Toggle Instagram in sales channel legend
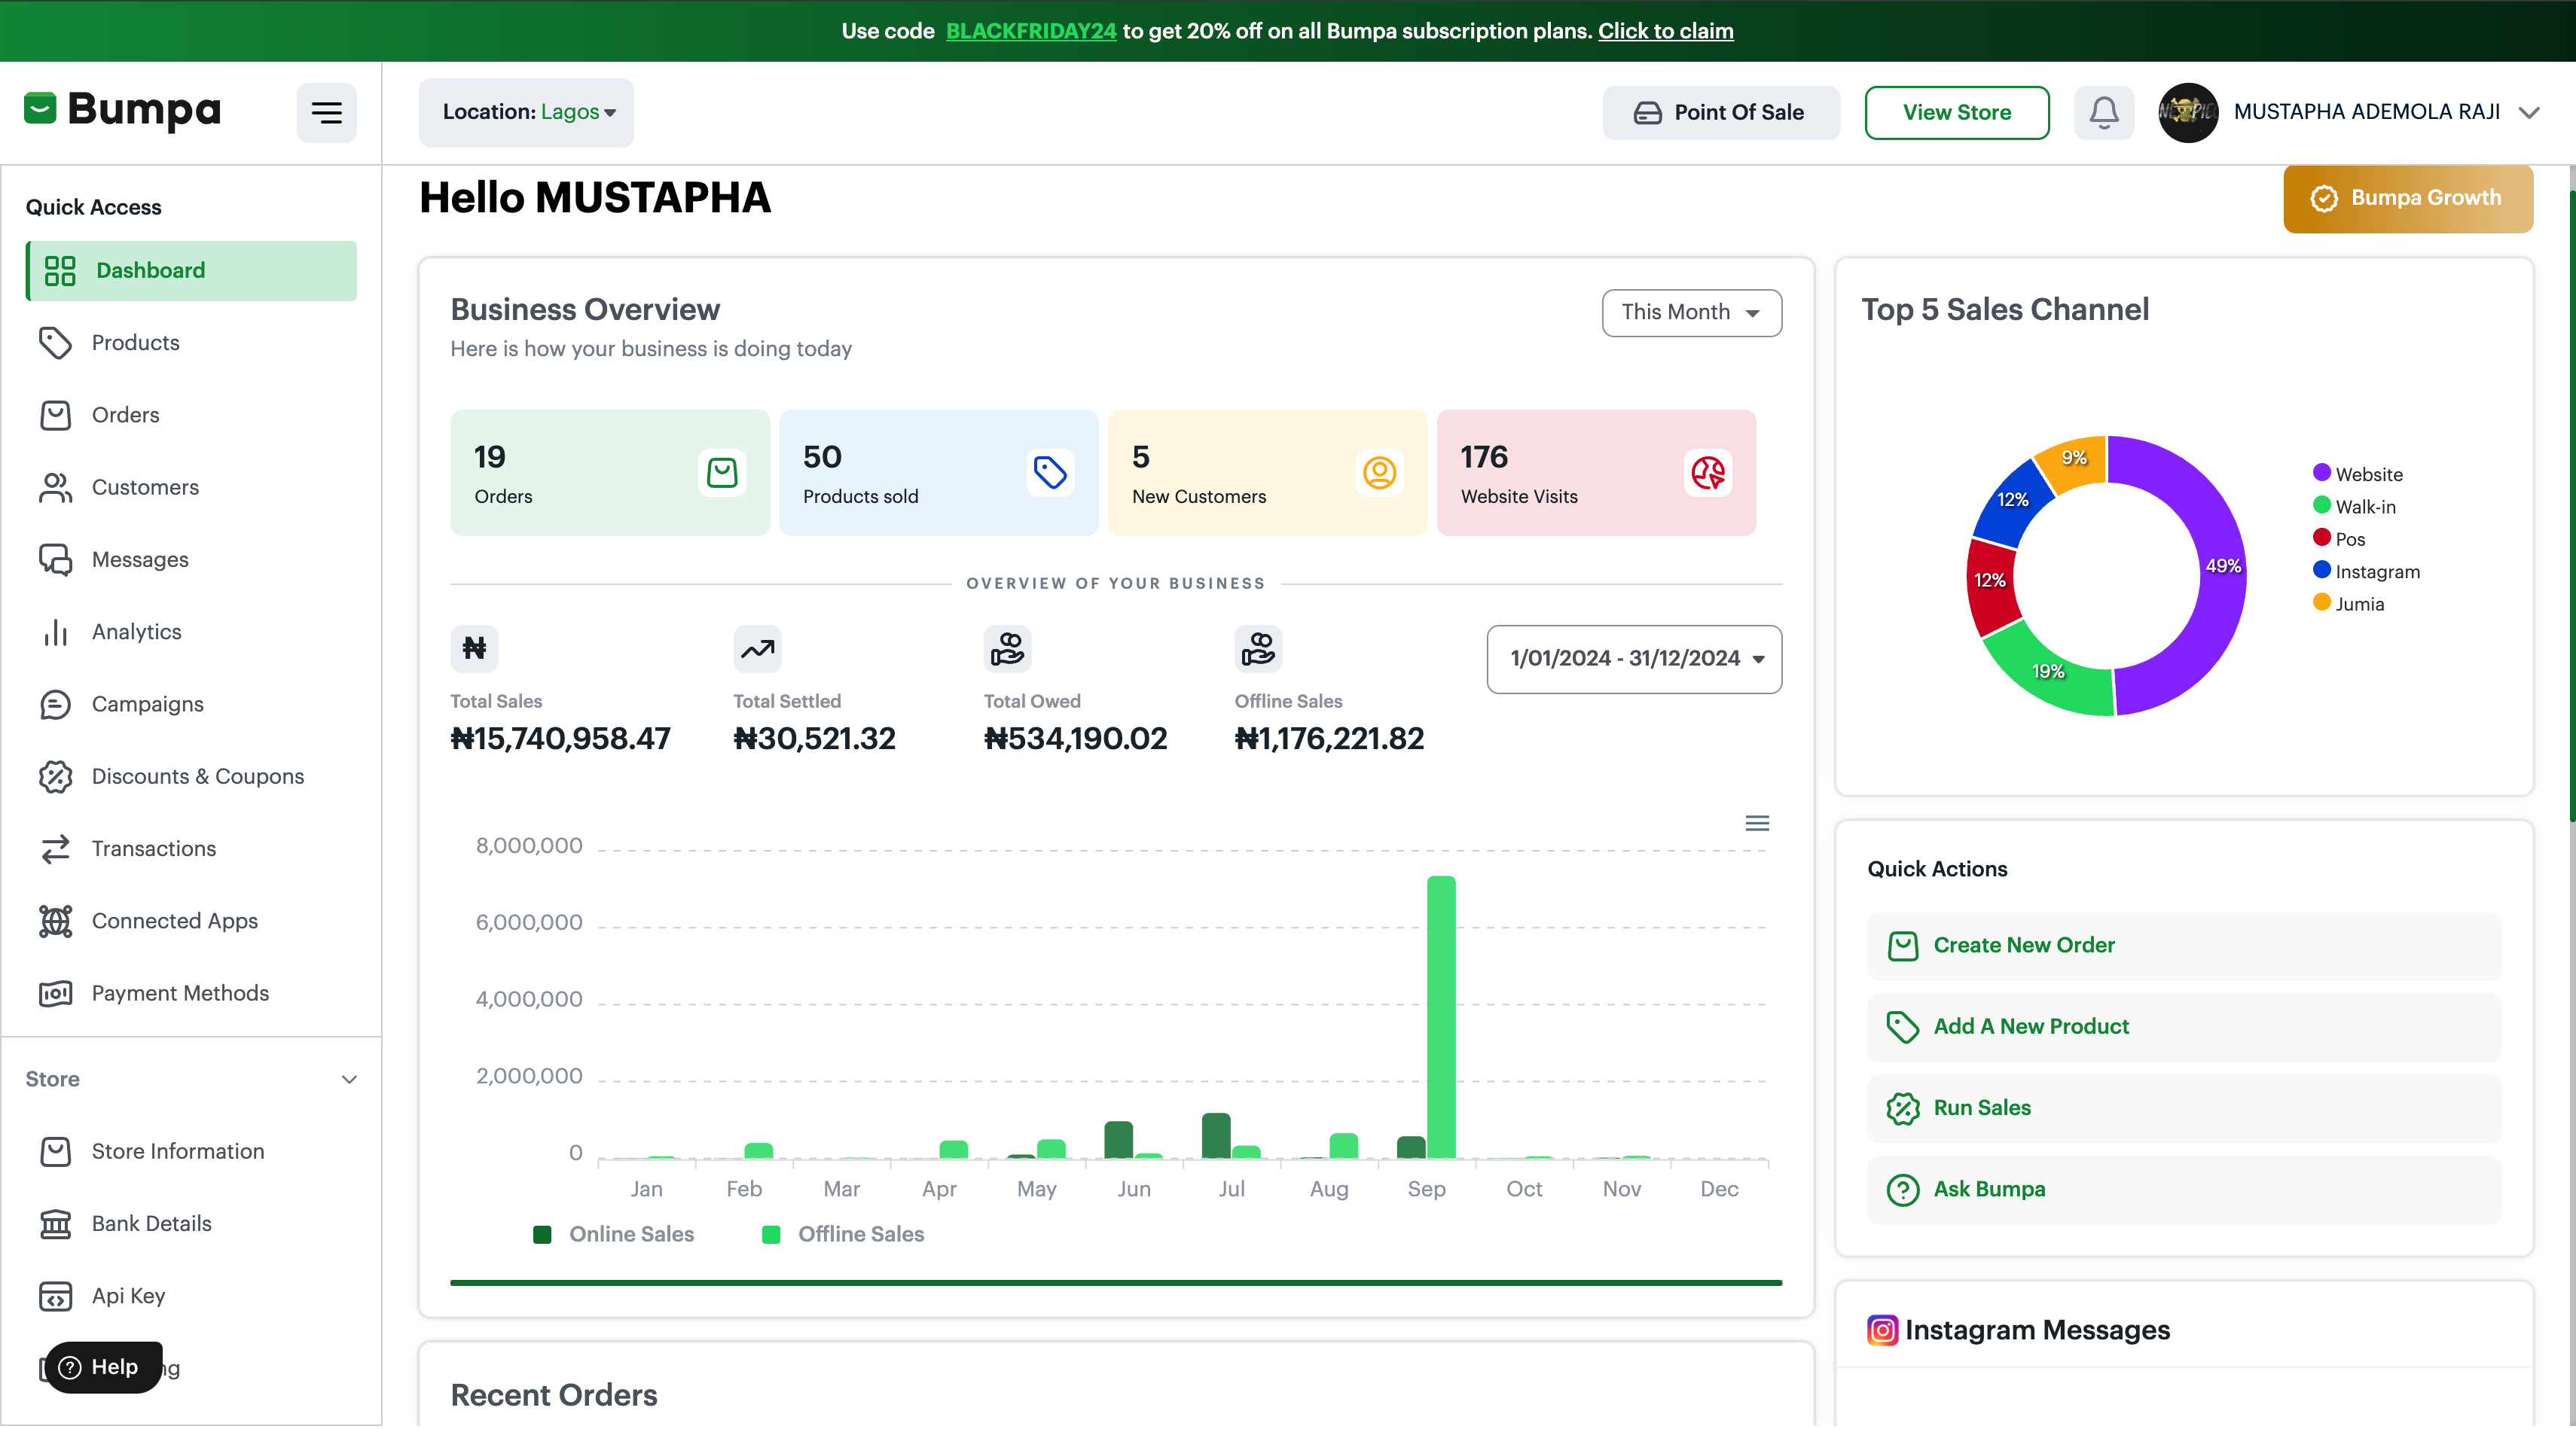2576x1429 pixels. coord(2367,571)
